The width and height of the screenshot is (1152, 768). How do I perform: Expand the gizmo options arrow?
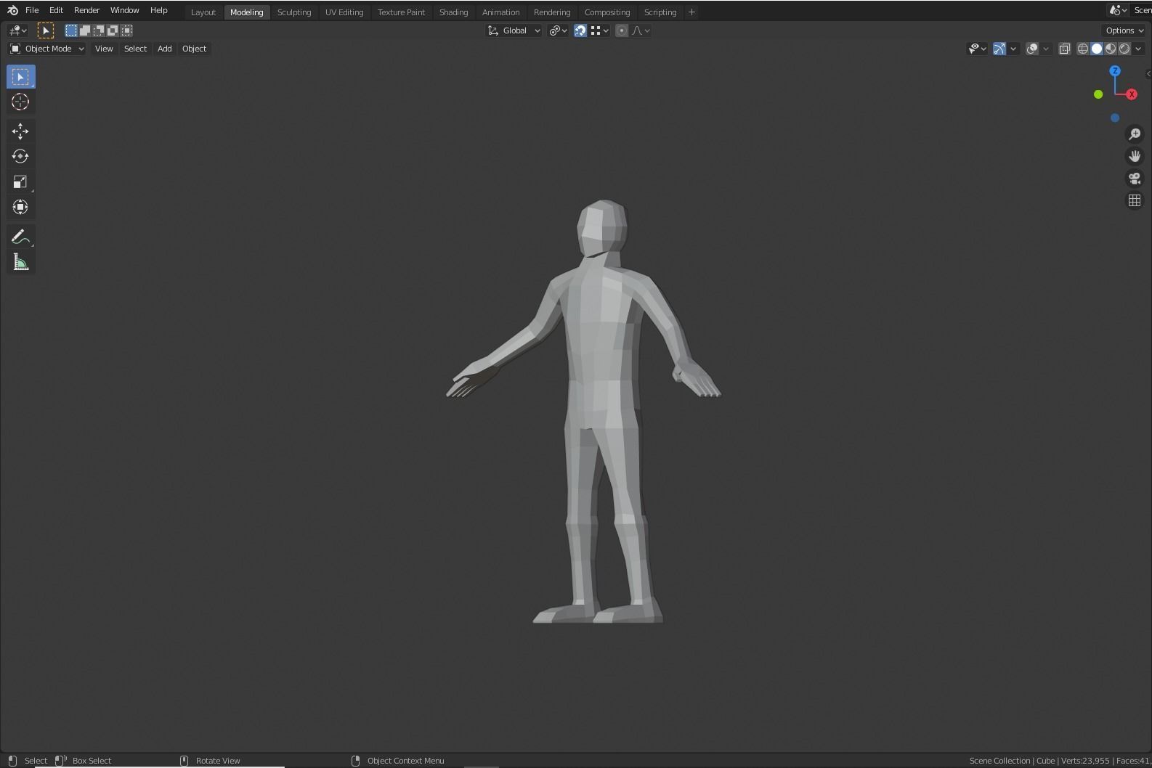[x=1013, y=49]
